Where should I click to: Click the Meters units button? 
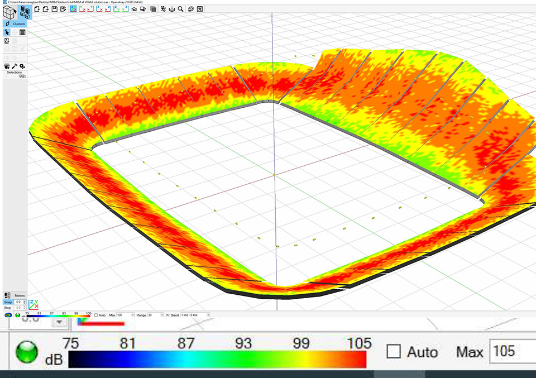tap(20, 295)
